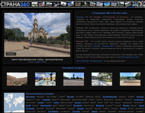Open the monument statue panorama thumbnail

tap(74, 79)
